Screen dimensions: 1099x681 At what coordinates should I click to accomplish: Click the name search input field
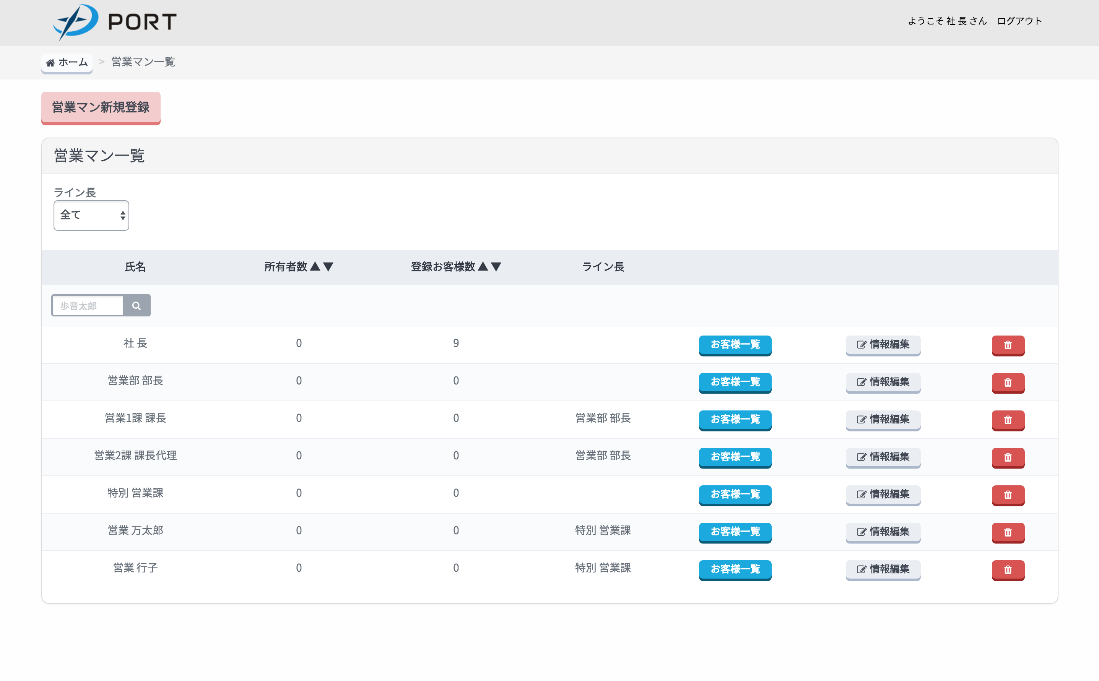tap(88, 306)
